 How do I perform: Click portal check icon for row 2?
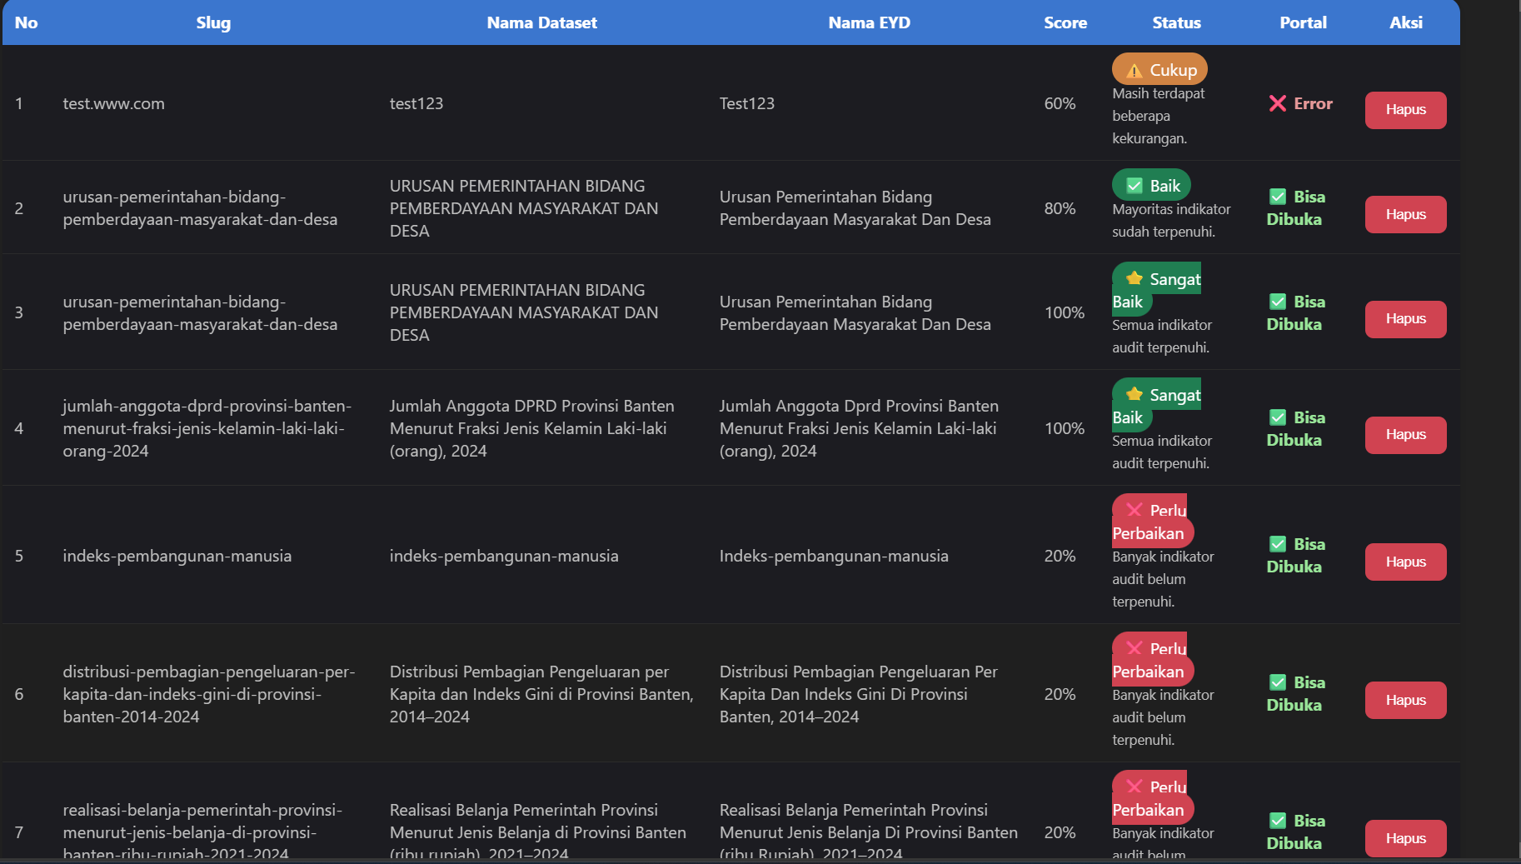pyautogui.click(x=1278, y=197)
